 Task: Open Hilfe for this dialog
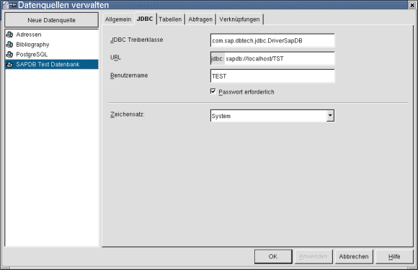pyautogui.click(x=394, y=256)
